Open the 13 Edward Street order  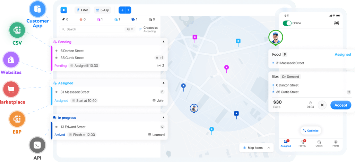click(x=73, y=127)
